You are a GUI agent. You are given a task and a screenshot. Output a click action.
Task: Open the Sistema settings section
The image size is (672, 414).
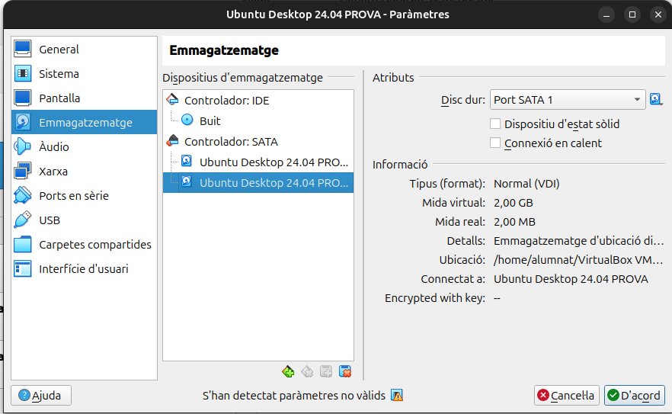59,74
